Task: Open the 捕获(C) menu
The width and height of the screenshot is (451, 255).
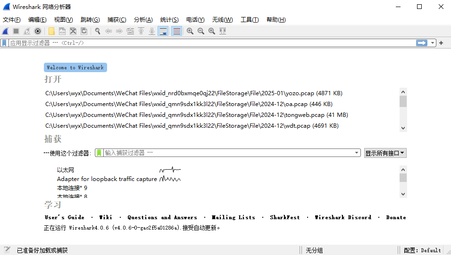Action: click(x=117, y=19)
